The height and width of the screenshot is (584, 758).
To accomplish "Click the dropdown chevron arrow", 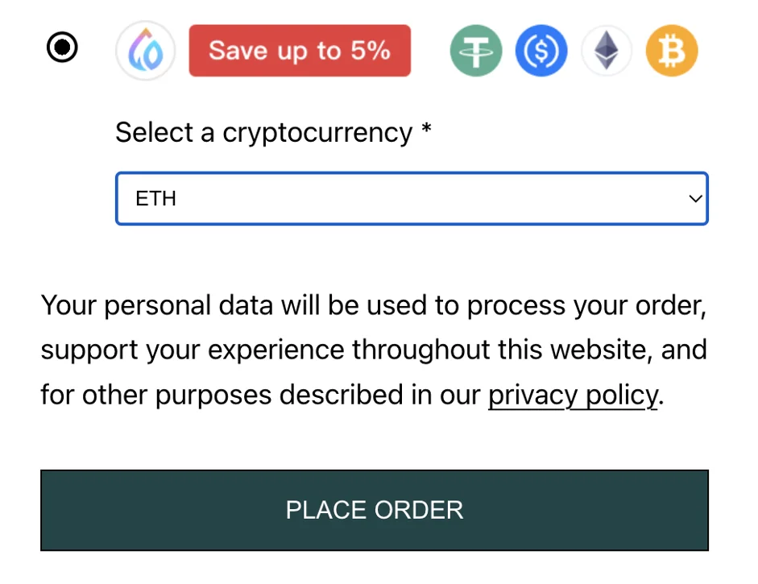I will [x=695, y=199].
